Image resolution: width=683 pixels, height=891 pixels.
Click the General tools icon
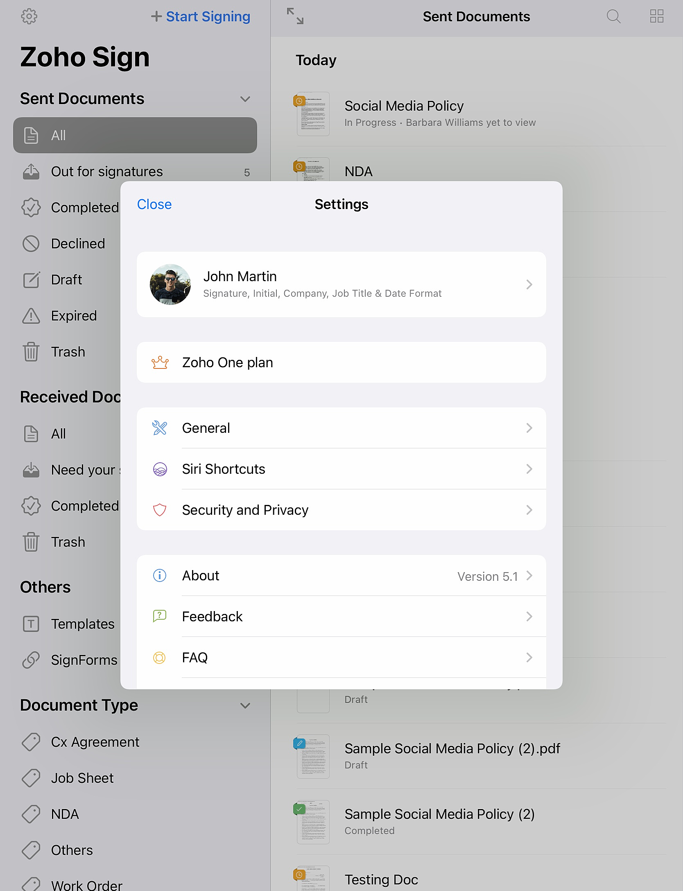coord(160,428)
